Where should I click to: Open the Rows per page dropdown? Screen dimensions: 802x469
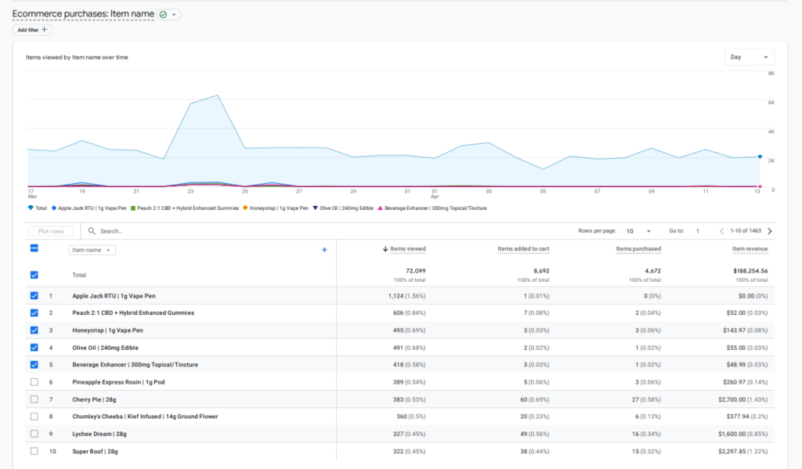(638, 231)
